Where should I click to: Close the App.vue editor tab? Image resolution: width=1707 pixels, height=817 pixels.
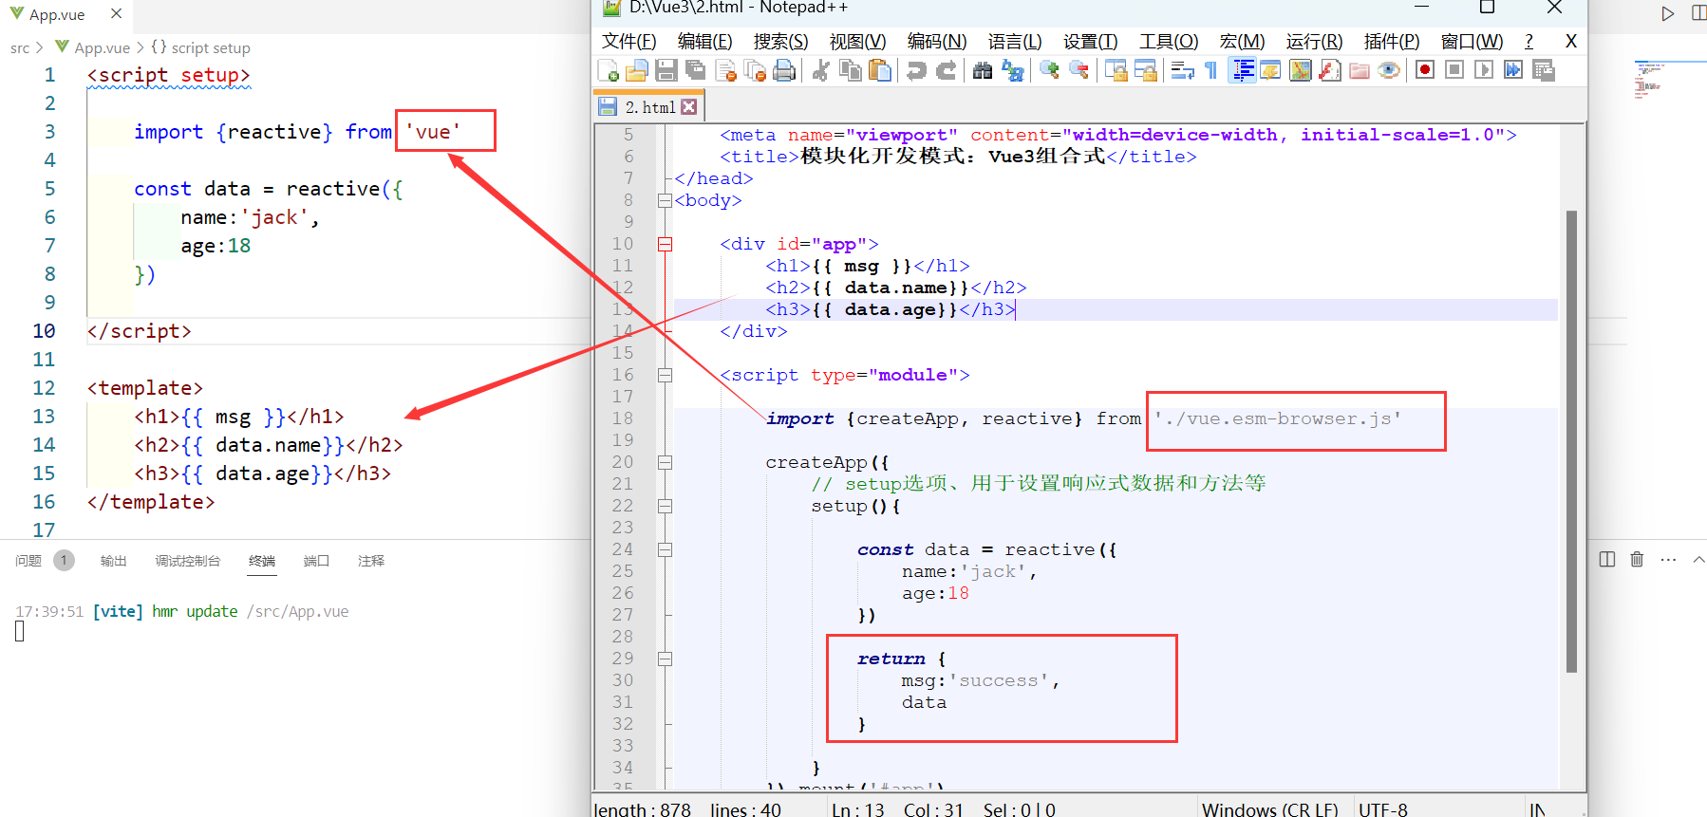point(116,14)
